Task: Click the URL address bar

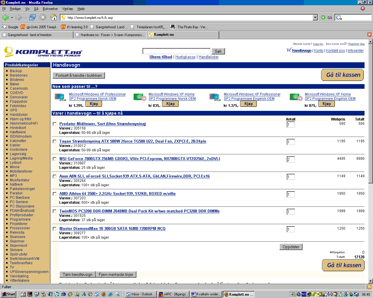Action: 189,17
